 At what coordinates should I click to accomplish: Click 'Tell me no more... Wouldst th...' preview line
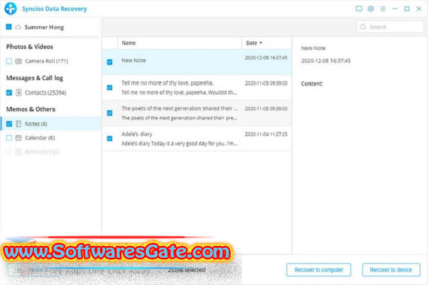click(x=179, y=93)
